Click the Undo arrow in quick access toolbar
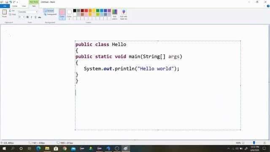 (x=11, y=2)
